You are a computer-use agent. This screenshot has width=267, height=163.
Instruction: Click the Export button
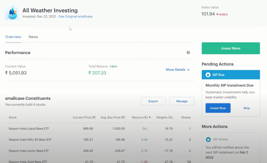(x=153, y=101)
